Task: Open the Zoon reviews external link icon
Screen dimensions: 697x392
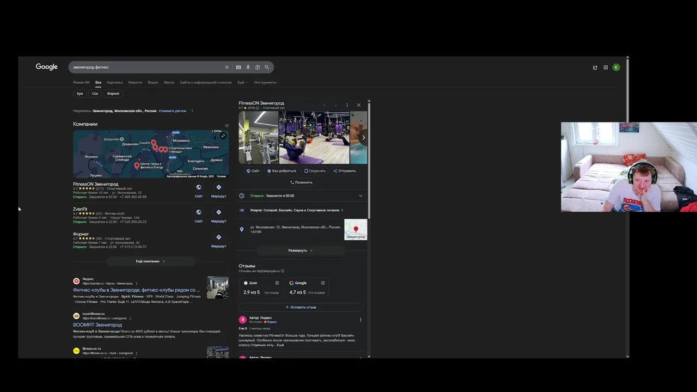Action: tap(277, 283)
